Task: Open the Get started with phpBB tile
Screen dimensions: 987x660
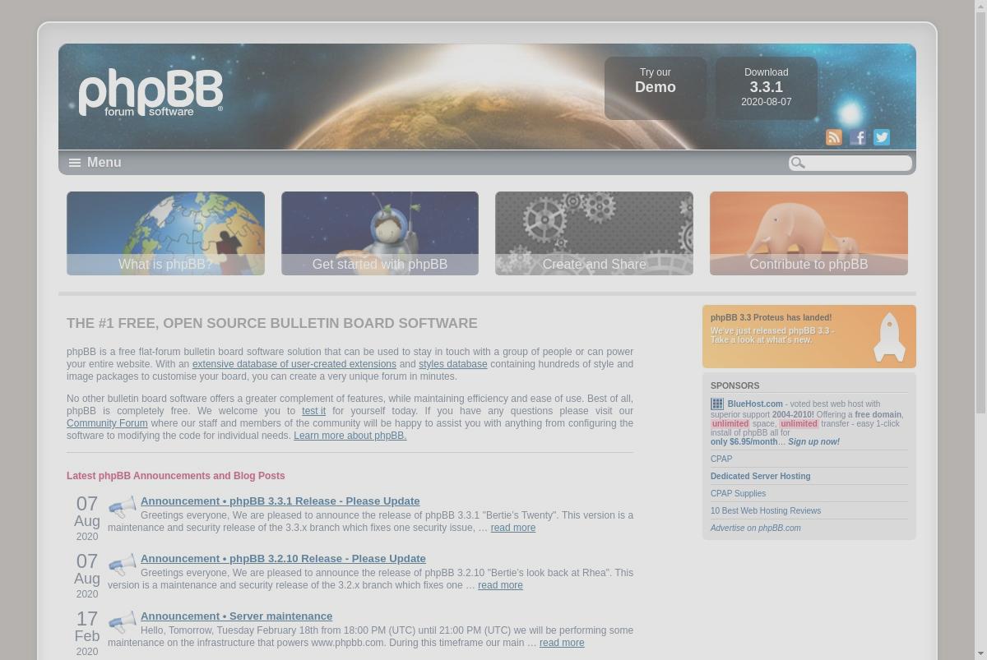Action: tap(380, 233)
